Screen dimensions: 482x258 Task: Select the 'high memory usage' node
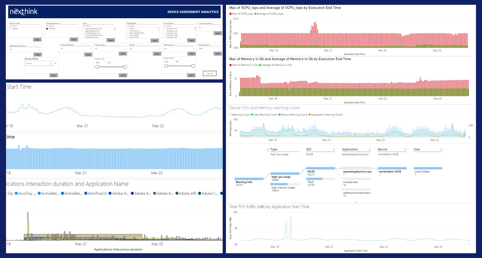tap(283, 187)
